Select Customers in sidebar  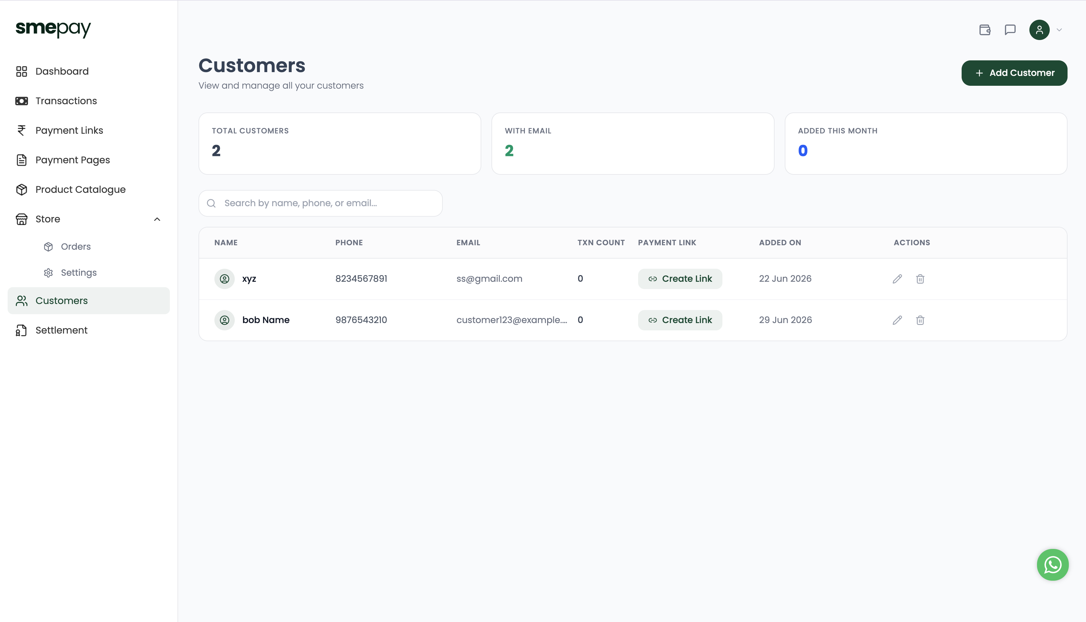[88, 301]
